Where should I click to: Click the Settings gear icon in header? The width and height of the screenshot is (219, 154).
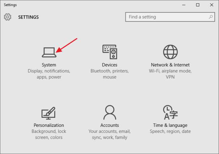(x=7, y=17)
